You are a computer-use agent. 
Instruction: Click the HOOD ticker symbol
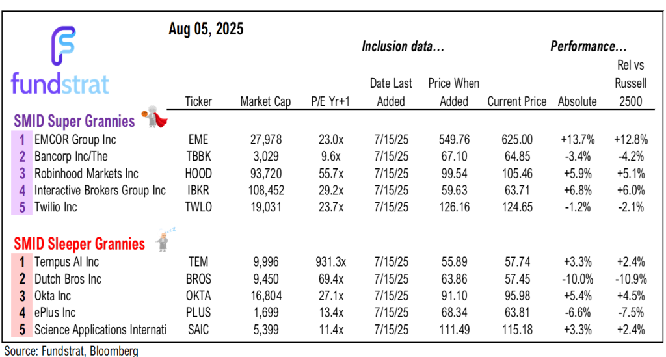198,174
